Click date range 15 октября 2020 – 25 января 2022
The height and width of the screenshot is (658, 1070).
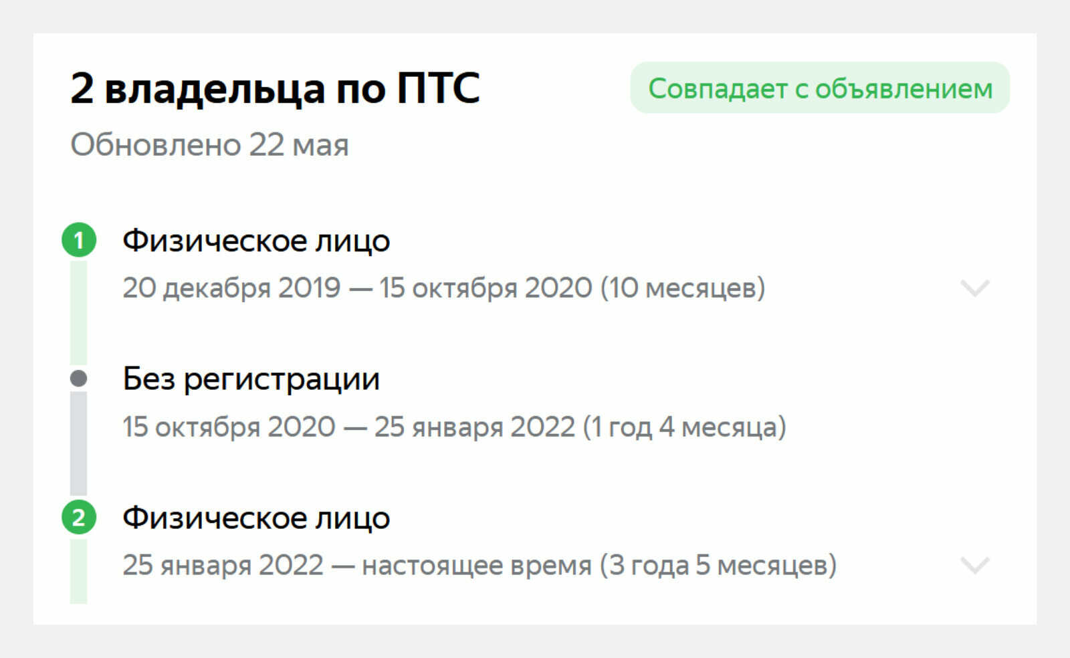pos(349,427)
